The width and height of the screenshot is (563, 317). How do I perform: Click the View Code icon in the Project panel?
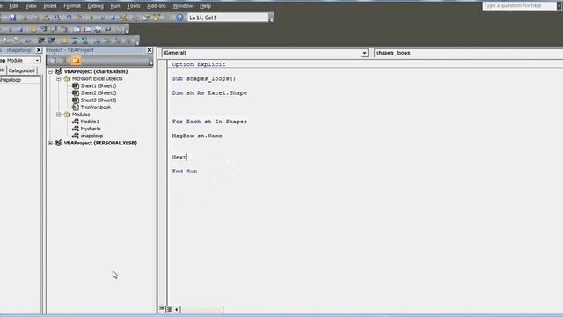(x=53, y=61)
